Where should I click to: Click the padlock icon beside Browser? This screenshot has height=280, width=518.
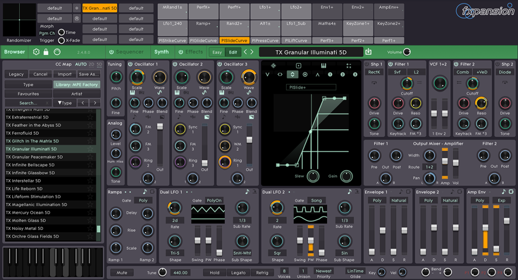point(46,52)
